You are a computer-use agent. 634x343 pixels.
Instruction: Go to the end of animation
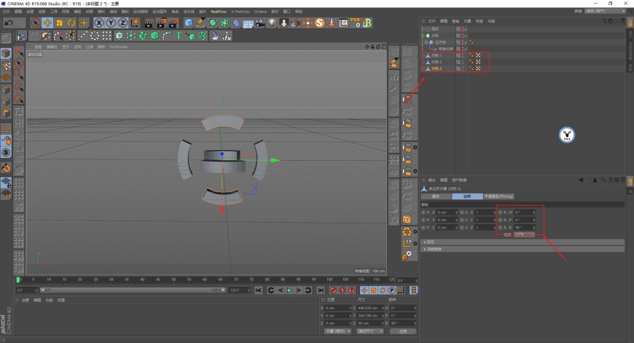pyautogui.click(x=321, y=290)
